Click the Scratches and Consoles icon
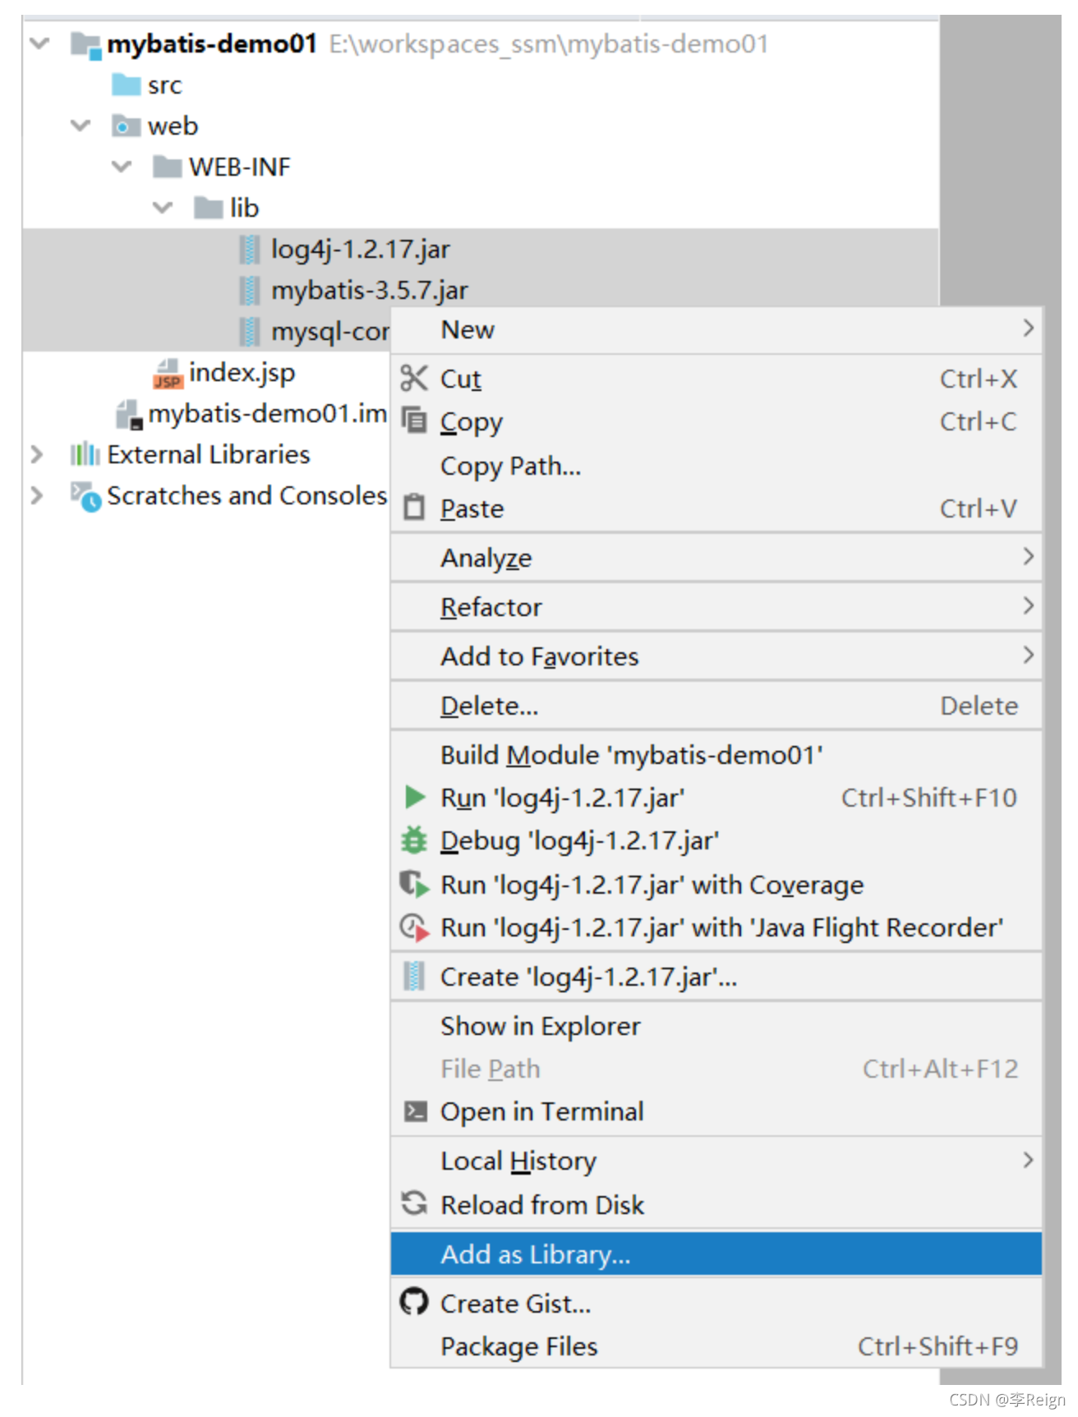Image resolution: width=1078 pixels, height=1417 pixels. coord(85,496)
